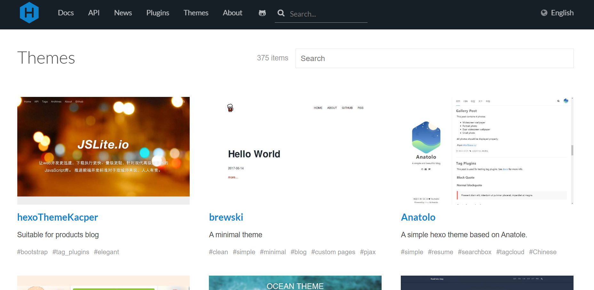The image size is (594, 290).
Task: Click the Anatolo "based on Anatole" description
Action: (x=464, y=235)
